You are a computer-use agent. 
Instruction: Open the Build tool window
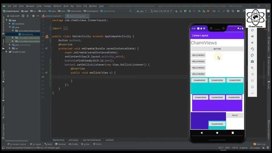(x=48, y=144)
